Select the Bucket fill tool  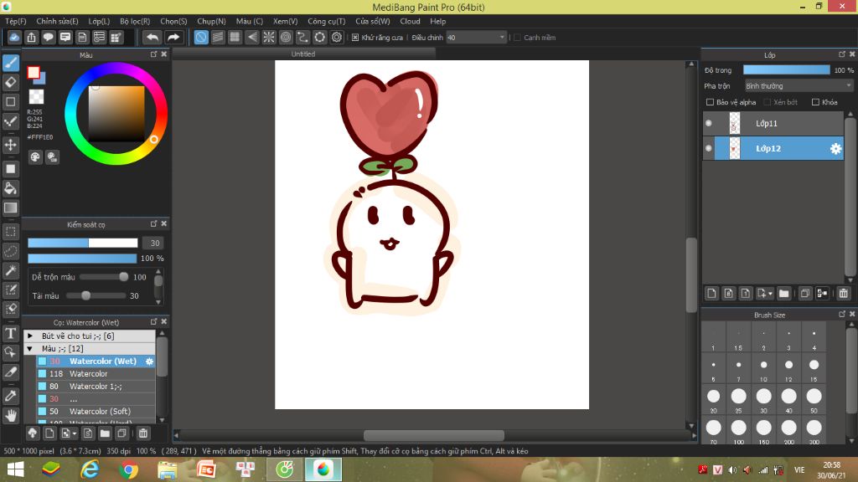(x=11, y=188)
